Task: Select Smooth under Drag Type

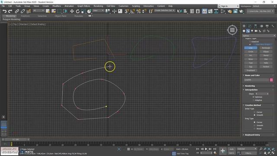Action: click(254, 125)
